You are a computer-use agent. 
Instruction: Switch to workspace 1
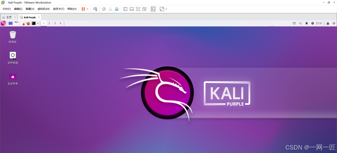pos(44,23)
